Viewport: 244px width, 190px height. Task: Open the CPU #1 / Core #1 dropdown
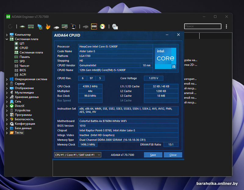[x=78, y=155]
